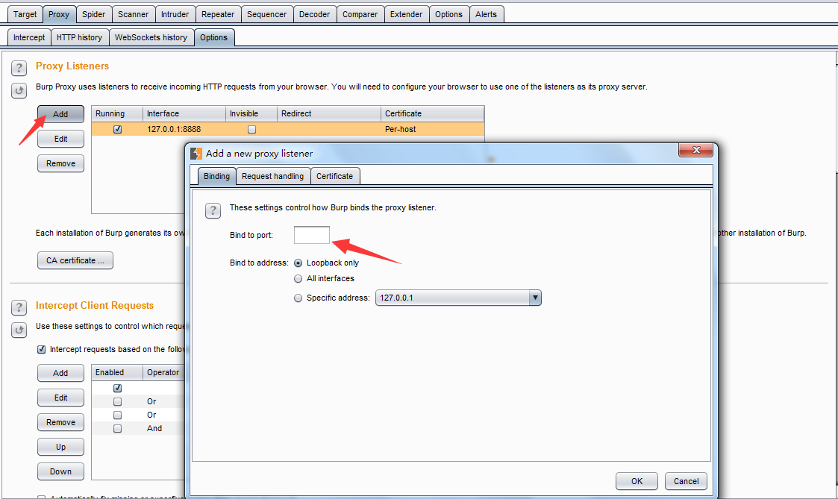Switch to the Target tab
The height and width of the screenshot is (499, 838).
coord(25,14)
